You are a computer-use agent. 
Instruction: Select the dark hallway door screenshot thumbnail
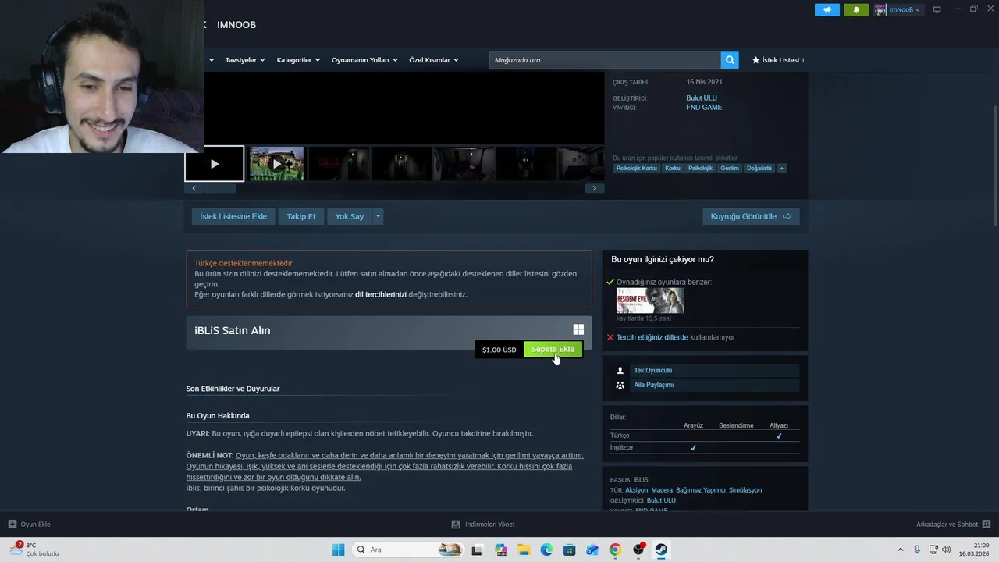tap(402, 164)
